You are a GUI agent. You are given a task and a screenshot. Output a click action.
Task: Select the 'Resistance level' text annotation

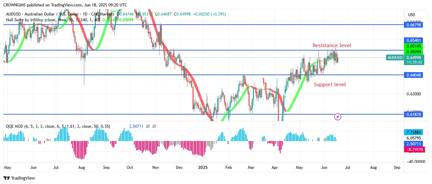tap(332, 45)
